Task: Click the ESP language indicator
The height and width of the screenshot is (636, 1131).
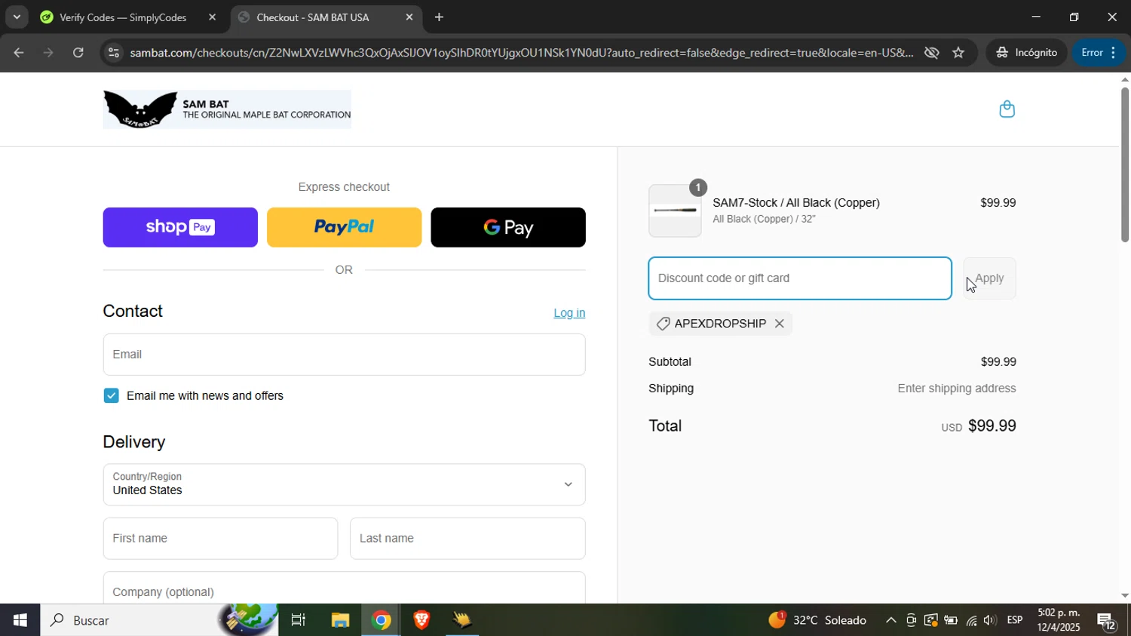Action: tap(1015, 620)
